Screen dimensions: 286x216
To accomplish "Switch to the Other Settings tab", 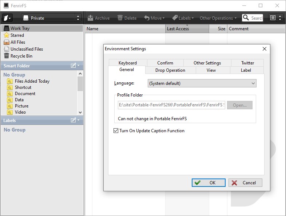I will point(207,63).
